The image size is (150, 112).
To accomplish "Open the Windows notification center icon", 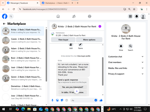I will tap(145, 109).
